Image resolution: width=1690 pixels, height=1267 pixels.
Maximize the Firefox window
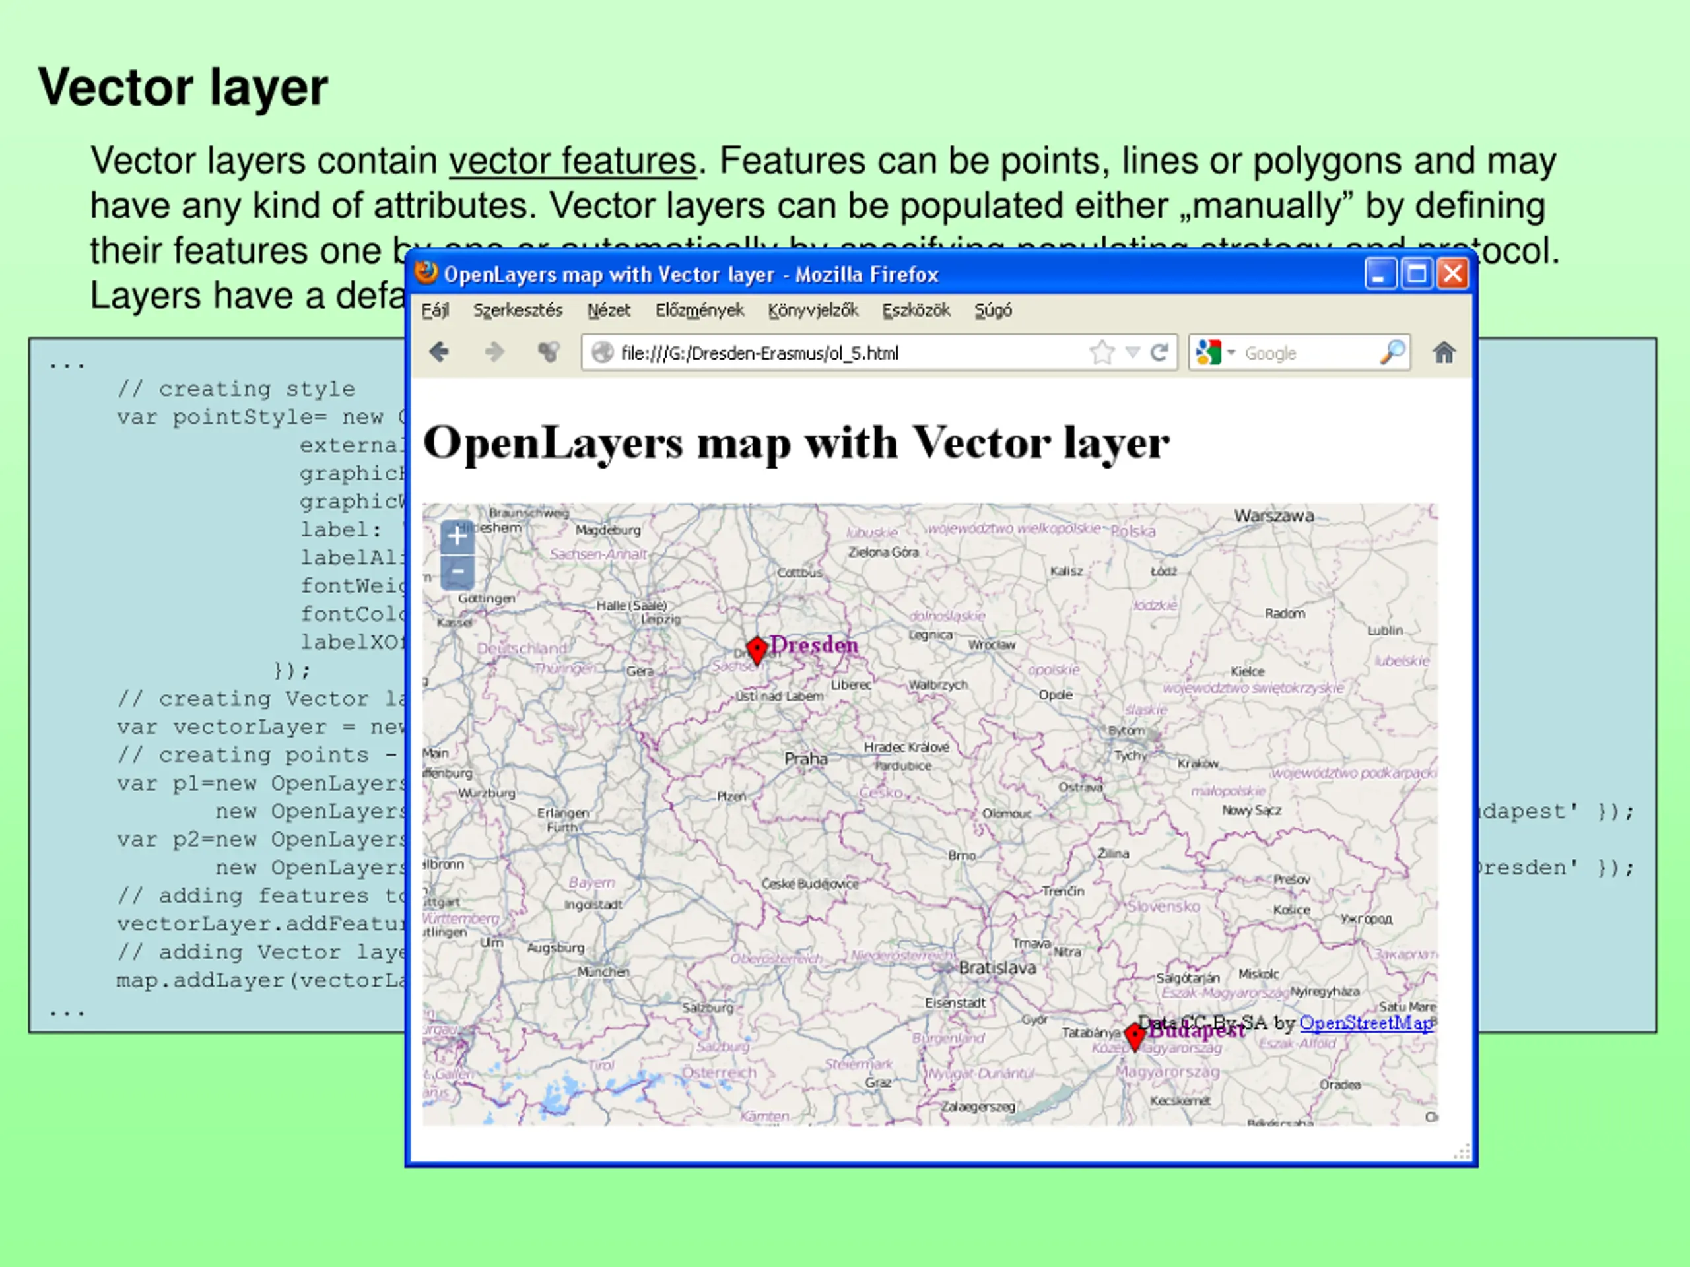click(1417, 273)
